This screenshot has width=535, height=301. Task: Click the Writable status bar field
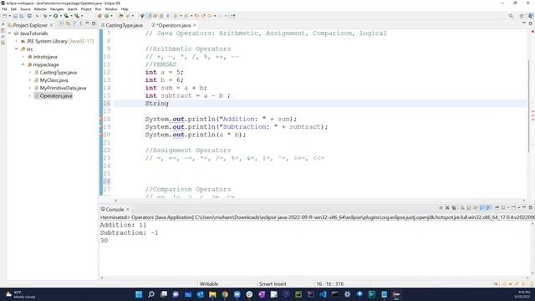209,284
